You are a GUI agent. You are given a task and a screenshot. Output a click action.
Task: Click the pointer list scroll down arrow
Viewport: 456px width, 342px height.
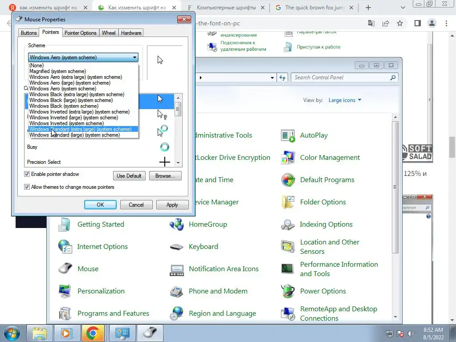(x=178, y=163)
